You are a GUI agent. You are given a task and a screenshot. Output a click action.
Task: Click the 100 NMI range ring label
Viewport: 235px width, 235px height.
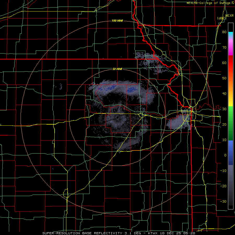pyautogui.click(x=117, y=21)
